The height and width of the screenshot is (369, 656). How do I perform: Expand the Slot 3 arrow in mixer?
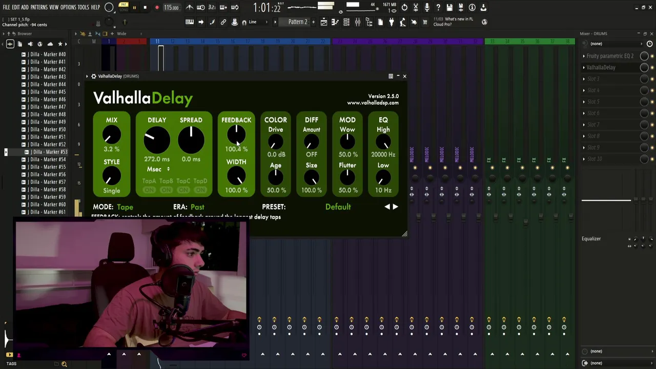[584, 79]
